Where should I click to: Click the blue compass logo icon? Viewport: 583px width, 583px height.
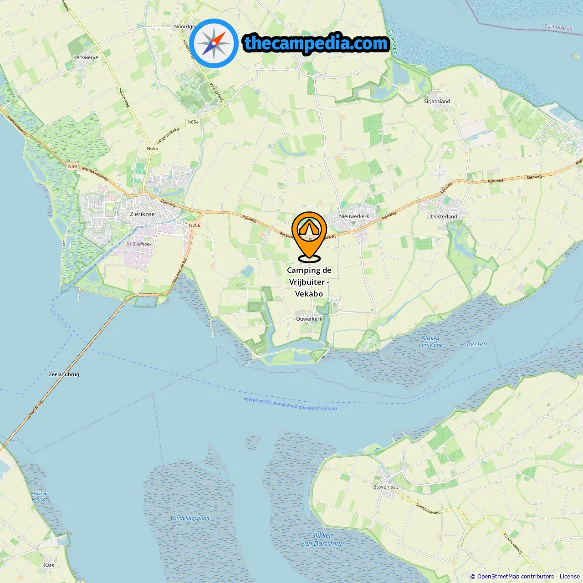click(214, 43)
